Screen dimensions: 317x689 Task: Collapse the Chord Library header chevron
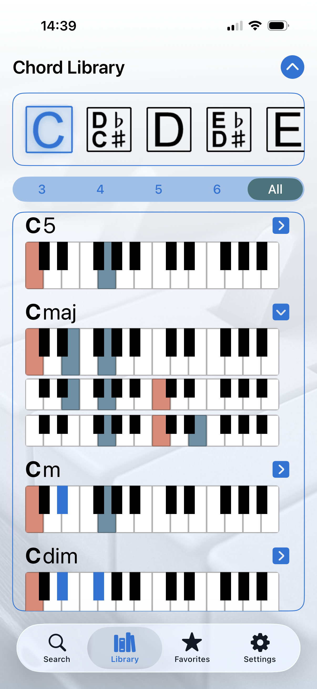[292, 67]
